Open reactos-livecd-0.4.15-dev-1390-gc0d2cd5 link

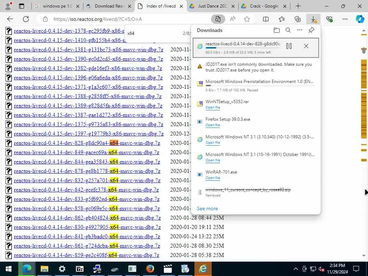[88, 59]
